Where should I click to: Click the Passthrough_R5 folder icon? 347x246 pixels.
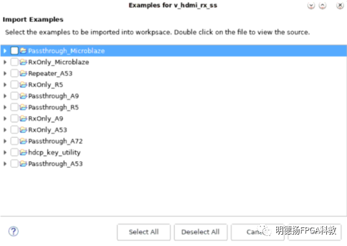coord(23,107)
